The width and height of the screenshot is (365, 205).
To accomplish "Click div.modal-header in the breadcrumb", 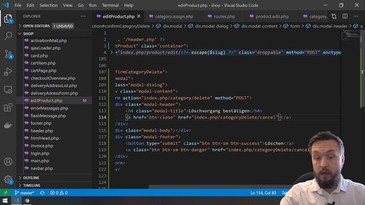I will click(330, 26).
